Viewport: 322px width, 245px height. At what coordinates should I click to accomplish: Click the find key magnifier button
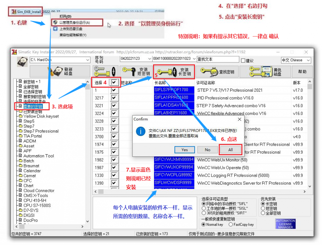(x=217, y=72)
